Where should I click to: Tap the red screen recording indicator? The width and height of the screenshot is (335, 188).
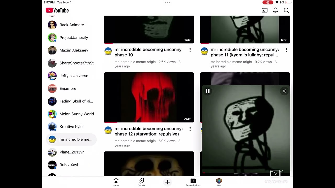tap(268, 2)
